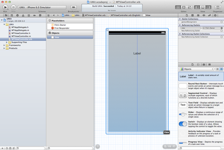
Task: Collapse the Referencing Outlets section
Action: tap(180, 25)
